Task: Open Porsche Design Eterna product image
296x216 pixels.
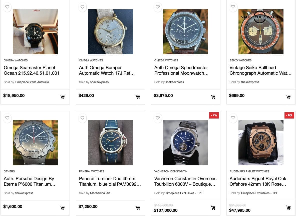Action: [x=35, y=143]
